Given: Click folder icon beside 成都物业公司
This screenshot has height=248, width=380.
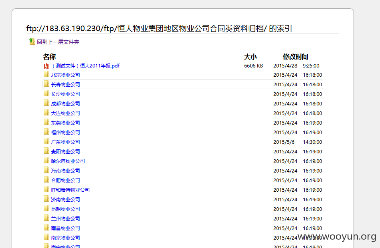Looking at the screenshot, I should (x=46, y=103).
